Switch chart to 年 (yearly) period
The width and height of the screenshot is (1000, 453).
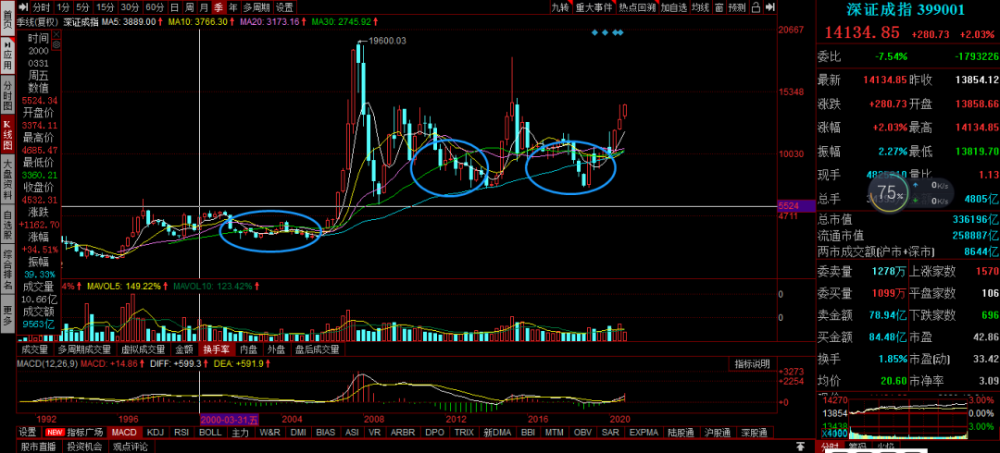233,7
